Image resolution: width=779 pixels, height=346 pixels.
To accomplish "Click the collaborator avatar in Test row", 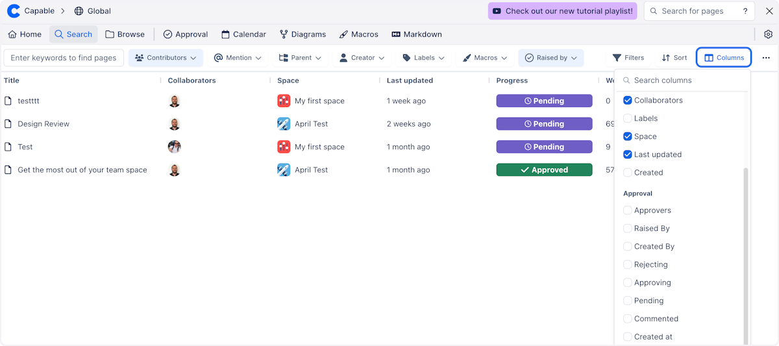I will pos(174,147).
